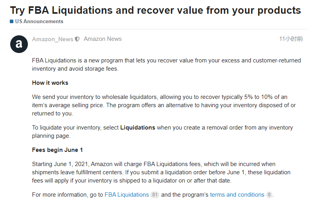Click the paragraph starting 'Starting June 1, 2021'

(x=161, y=172)
